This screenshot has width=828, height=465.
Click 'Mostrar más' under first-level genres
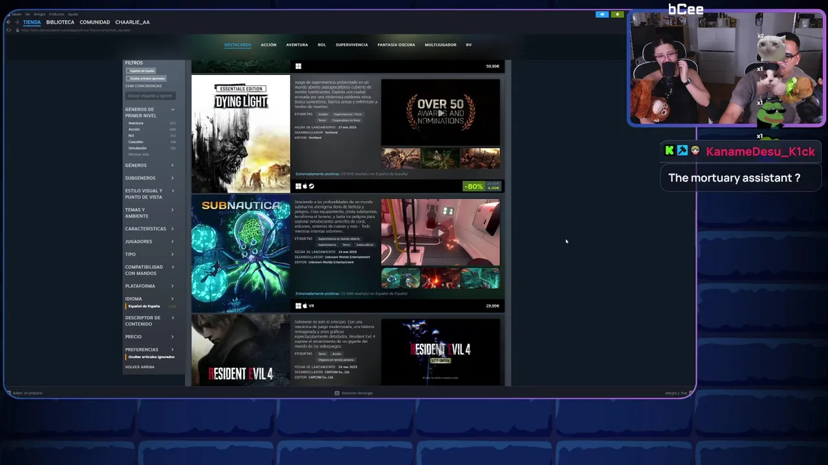point(138,154)
